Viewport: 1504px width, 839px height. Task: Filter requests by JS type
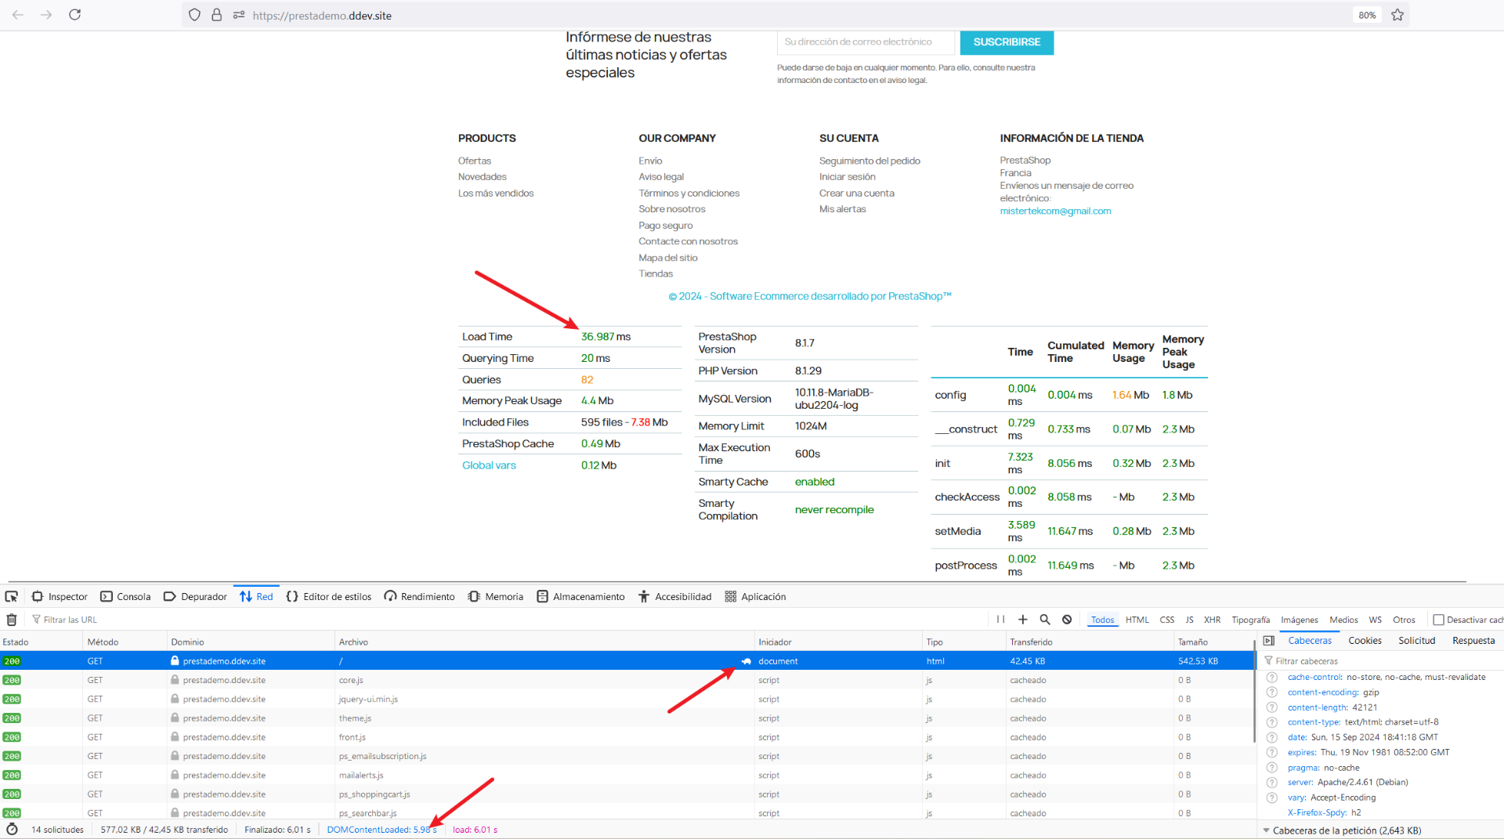point(1189,620)
